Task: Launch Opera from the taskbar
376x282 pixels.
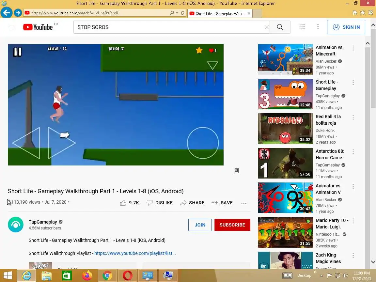Action: tap(127, 275)
